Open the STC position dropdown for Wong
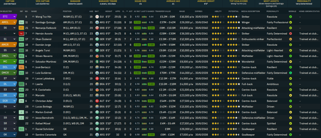Image resolution: width=321 pixels, height=138 pixels. coord(14,17)
